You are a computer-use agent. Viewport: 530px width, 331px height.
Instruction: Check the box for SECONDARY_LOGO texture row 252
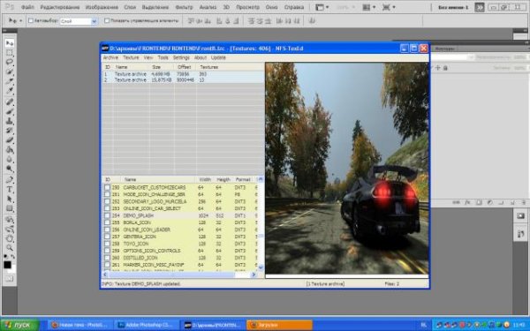[x=107, y=201]
